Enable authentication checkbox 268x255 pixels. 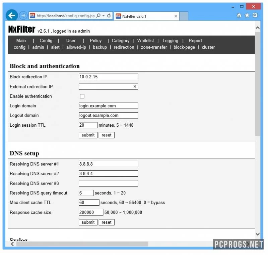[82, 96]
